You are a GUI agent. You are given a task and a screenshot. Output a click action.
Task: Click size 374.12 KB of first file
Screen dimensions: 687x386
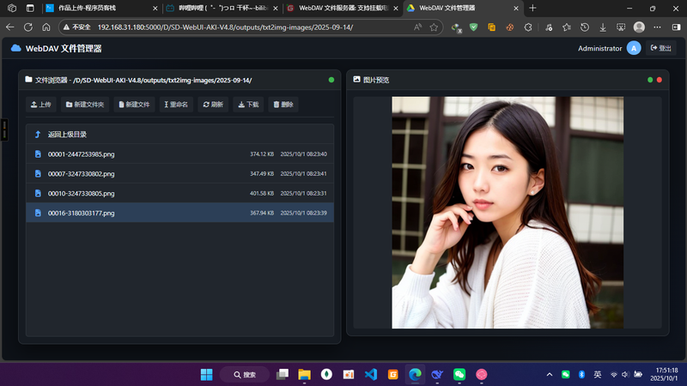point(262,154)
